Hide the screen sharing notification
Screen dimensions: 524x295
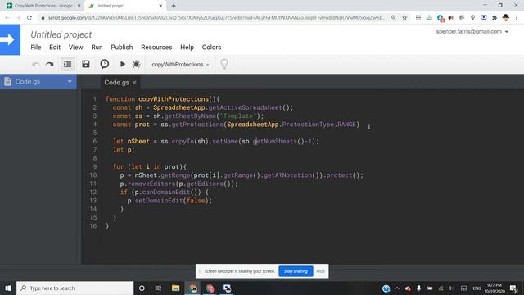coord(320,271)
